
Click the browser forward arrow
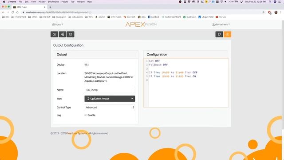[x=8, y=12]
